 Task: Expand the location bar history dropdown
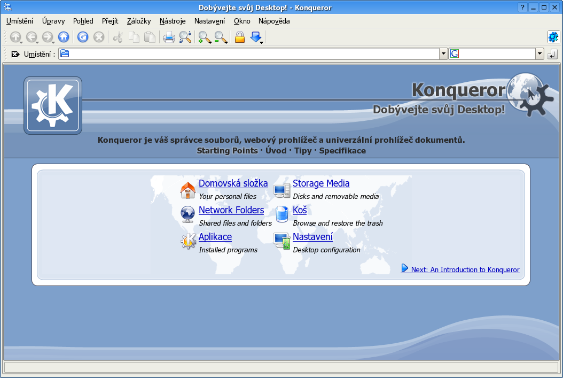443,54
